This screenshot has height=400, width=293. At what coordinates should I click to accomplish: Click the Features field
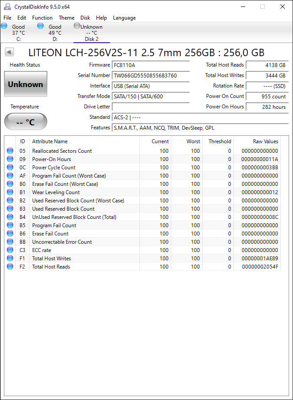[x=200, y=128]
